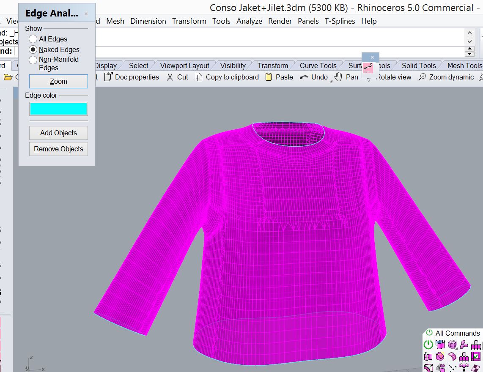483x372 pixels.
Task: Click the Cut scissors icon
Action: (170, 77)
